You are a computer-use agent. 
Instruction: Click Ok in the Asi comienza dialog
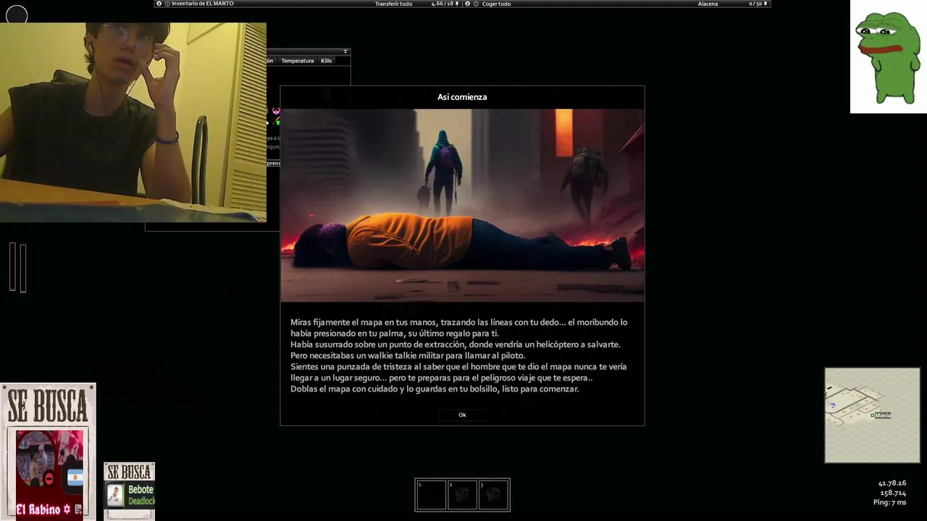[x=462, y=415]
